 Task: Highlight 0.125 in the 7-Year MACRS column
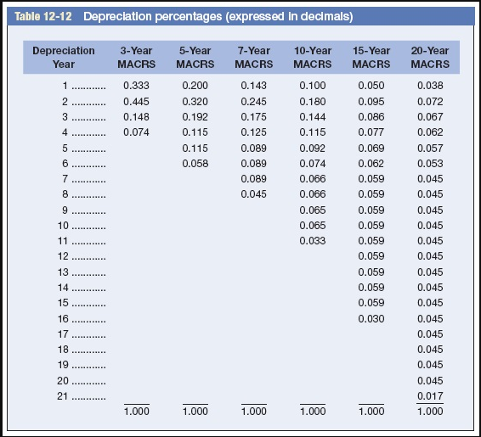point(254,132)
